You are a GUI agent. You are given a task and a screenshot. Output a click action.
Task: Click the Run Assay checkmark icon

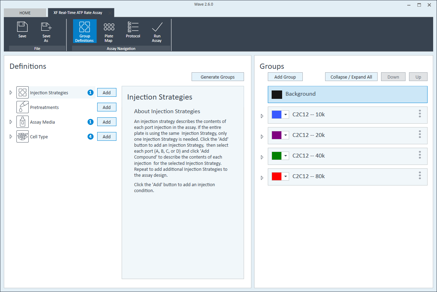(x=157, y=27)
